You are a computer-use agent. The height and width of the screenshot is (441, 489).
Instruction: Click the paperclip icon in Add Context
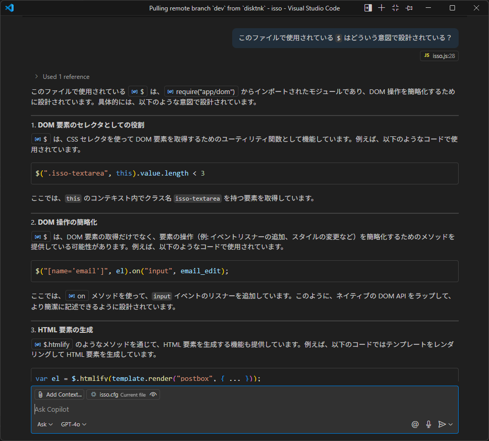(41, 394)
